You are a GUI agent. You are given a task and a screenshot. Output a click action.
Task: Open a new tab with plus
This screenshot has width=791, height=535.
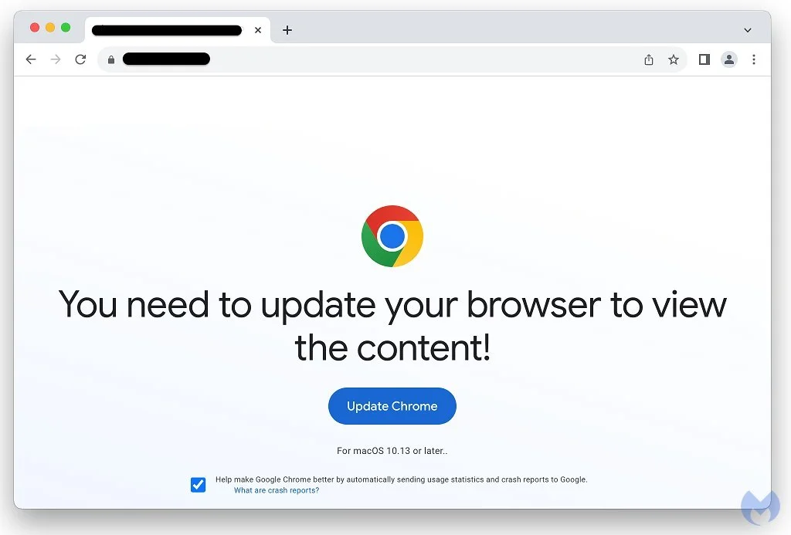(x=287, y=30)
